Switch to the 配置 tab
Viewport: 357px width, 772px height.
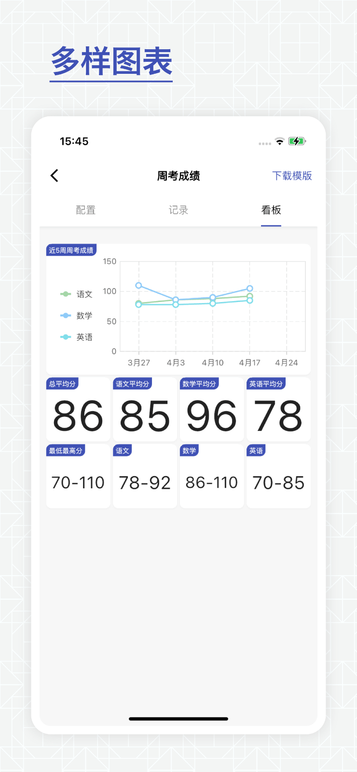tap(86, 210)
